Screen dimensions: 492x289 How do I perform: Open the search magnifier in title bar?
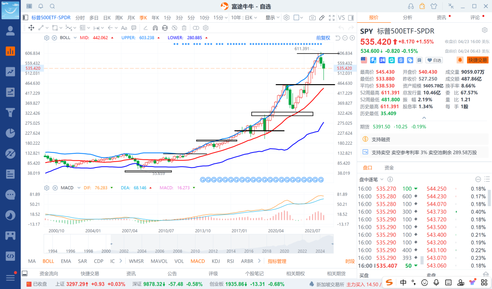52,6
